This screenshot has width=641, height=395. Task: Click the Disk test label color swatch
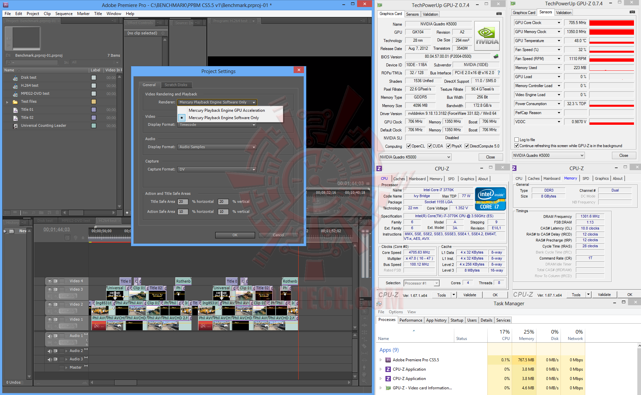pos(94,78)
